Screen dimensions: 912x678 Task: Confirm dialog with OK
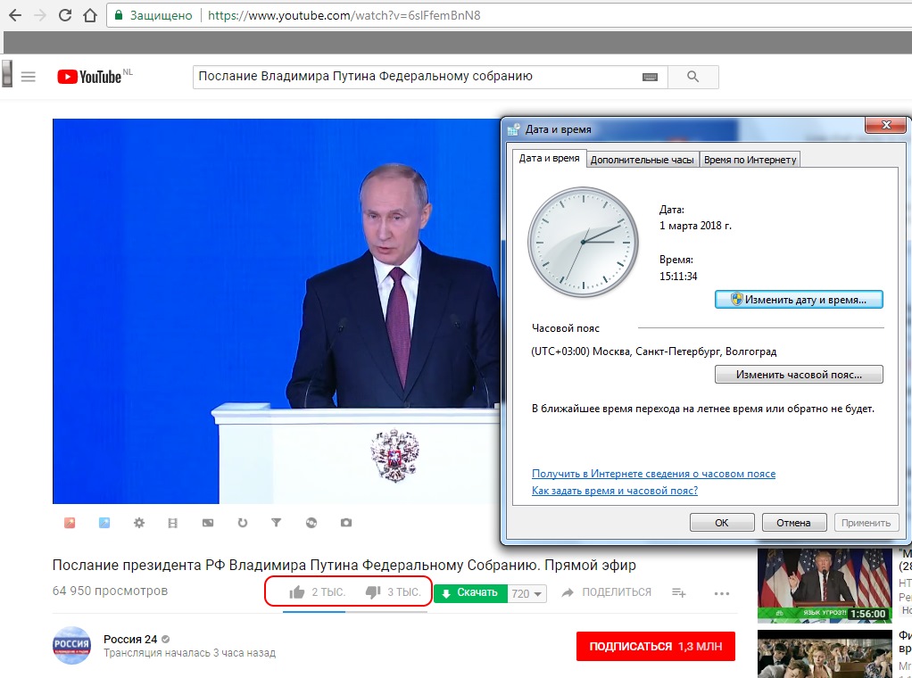click(722, 522)
